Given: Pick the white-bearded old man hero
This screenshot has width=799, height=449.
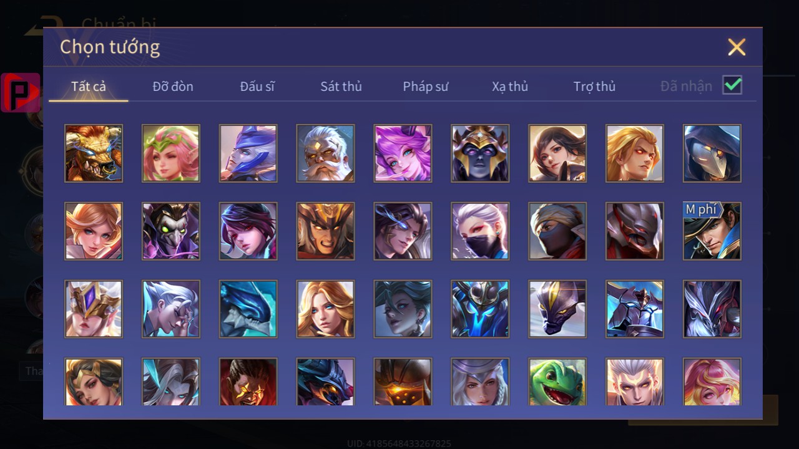Looking at the screenshot, I should [326, 153].
